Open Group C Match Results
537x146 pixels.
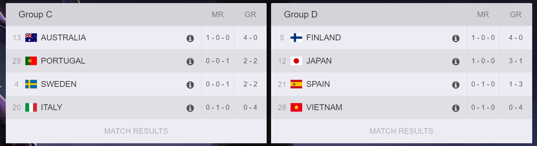pos(136,131)
